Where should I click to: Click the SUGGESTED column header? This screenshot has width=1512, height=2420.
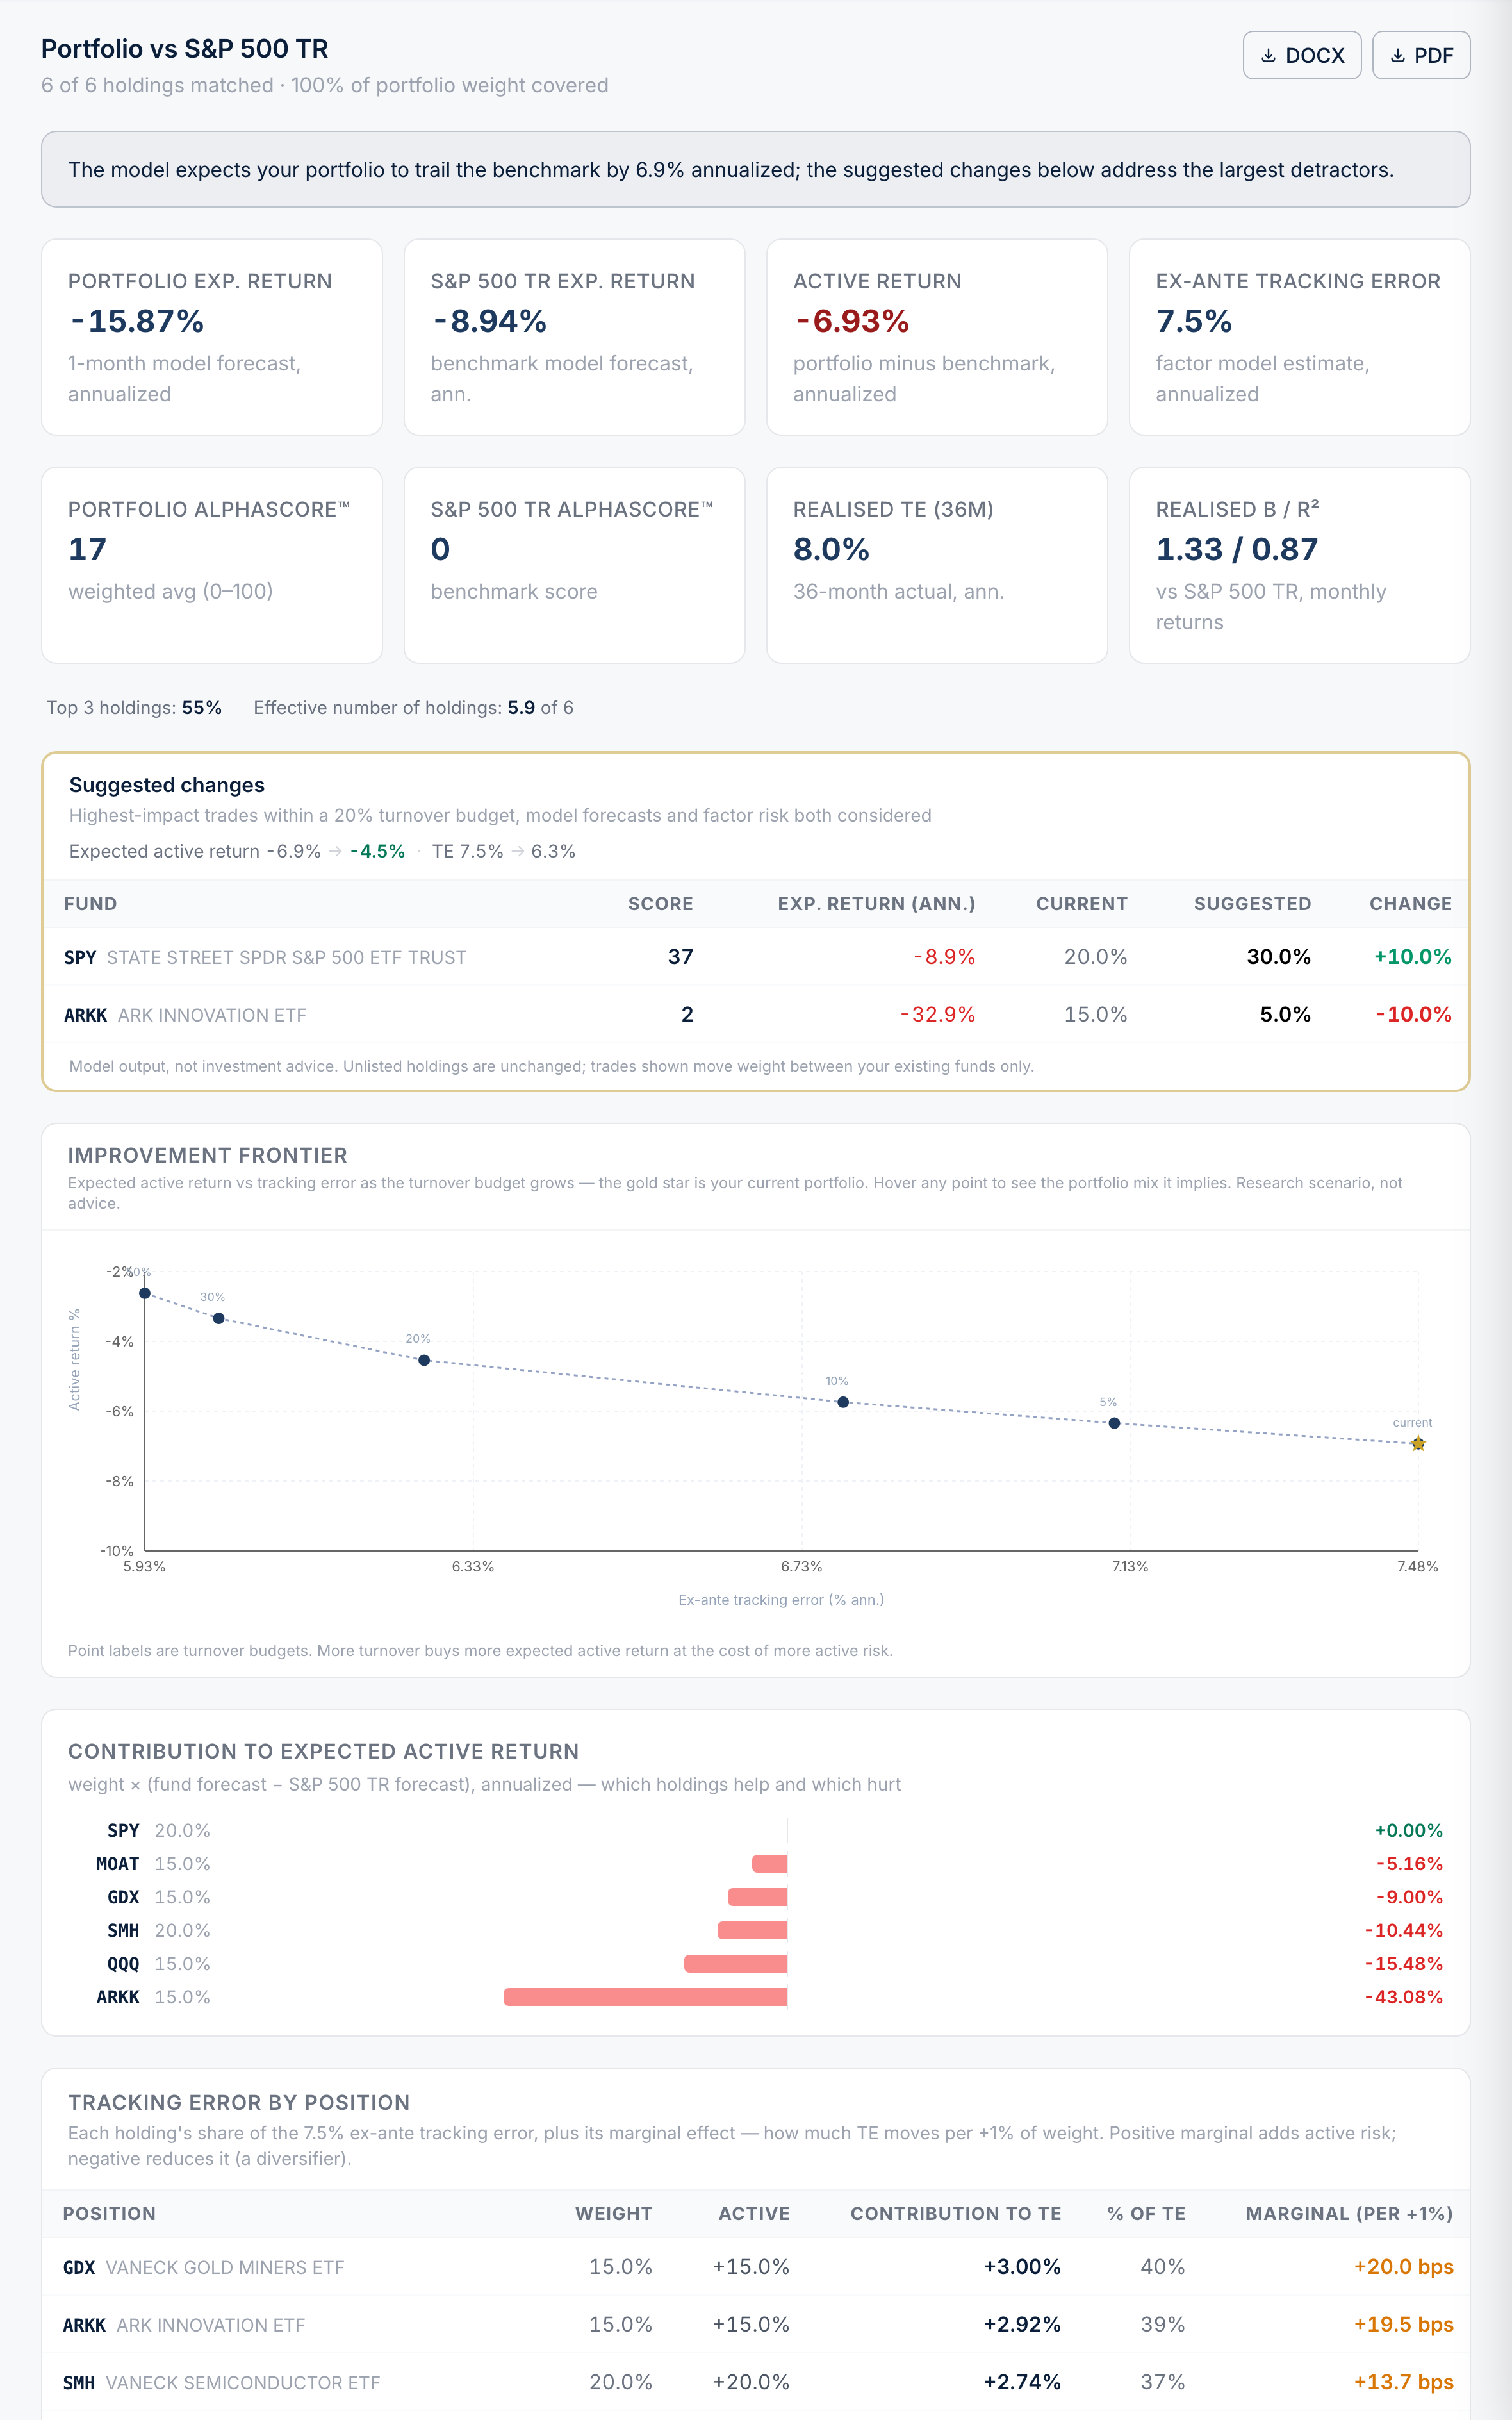pyautogui.click(x=1252, y=903)
